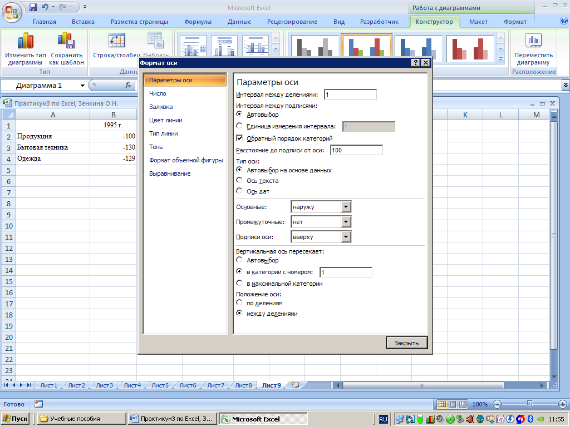This screenshot has height=427, width=570.
Task: Click the Excel help question mark icon
Action: tap(564, 21)
